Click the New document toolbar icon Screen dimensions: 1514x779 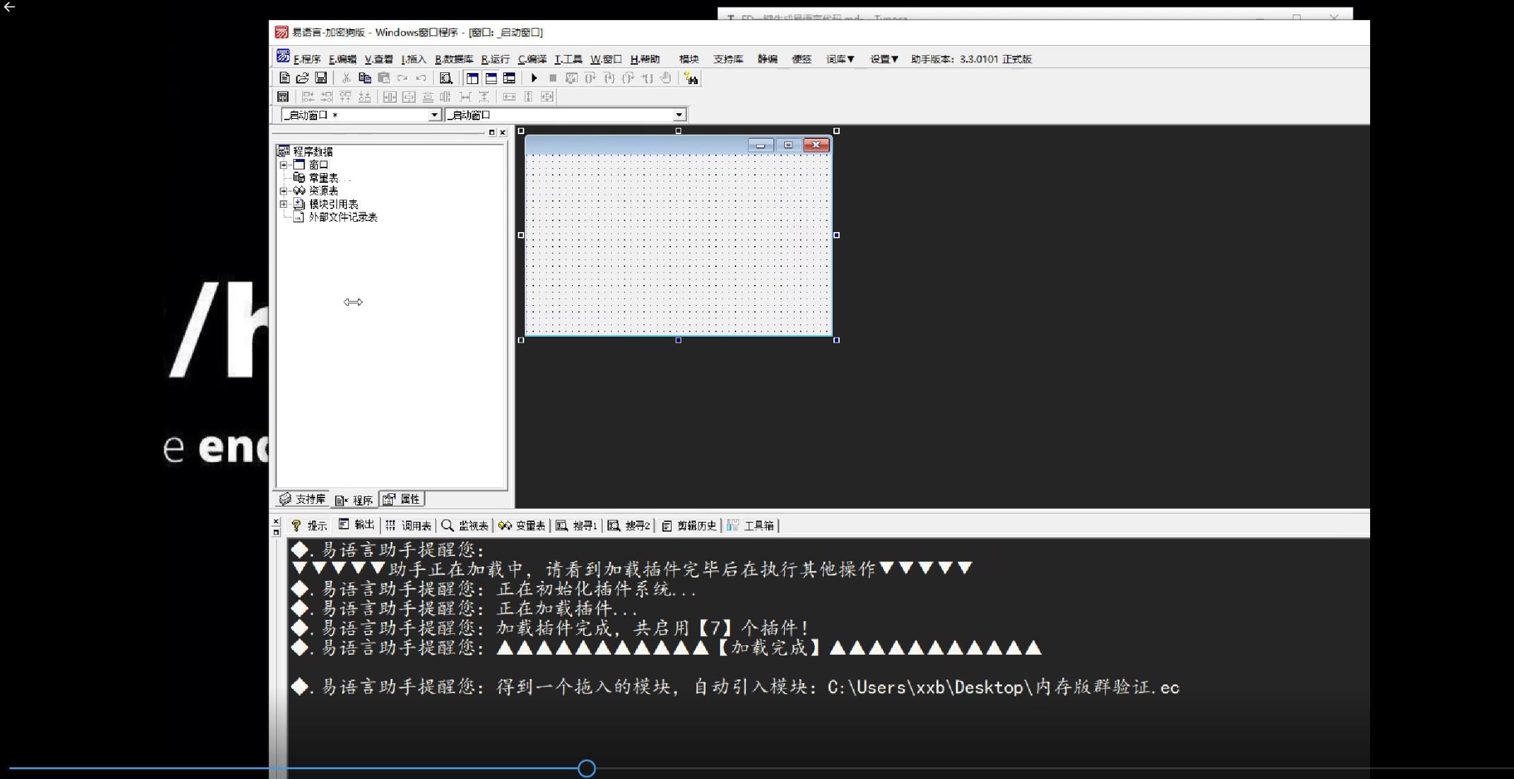(x=284, y=79)
